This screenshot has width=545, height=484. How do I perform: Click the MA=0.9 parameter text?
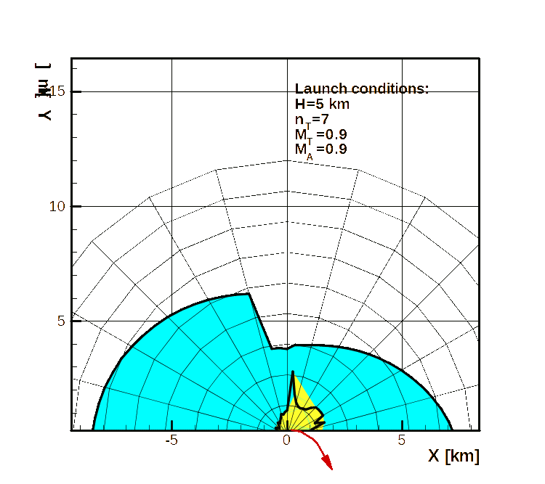coord(320,150)
